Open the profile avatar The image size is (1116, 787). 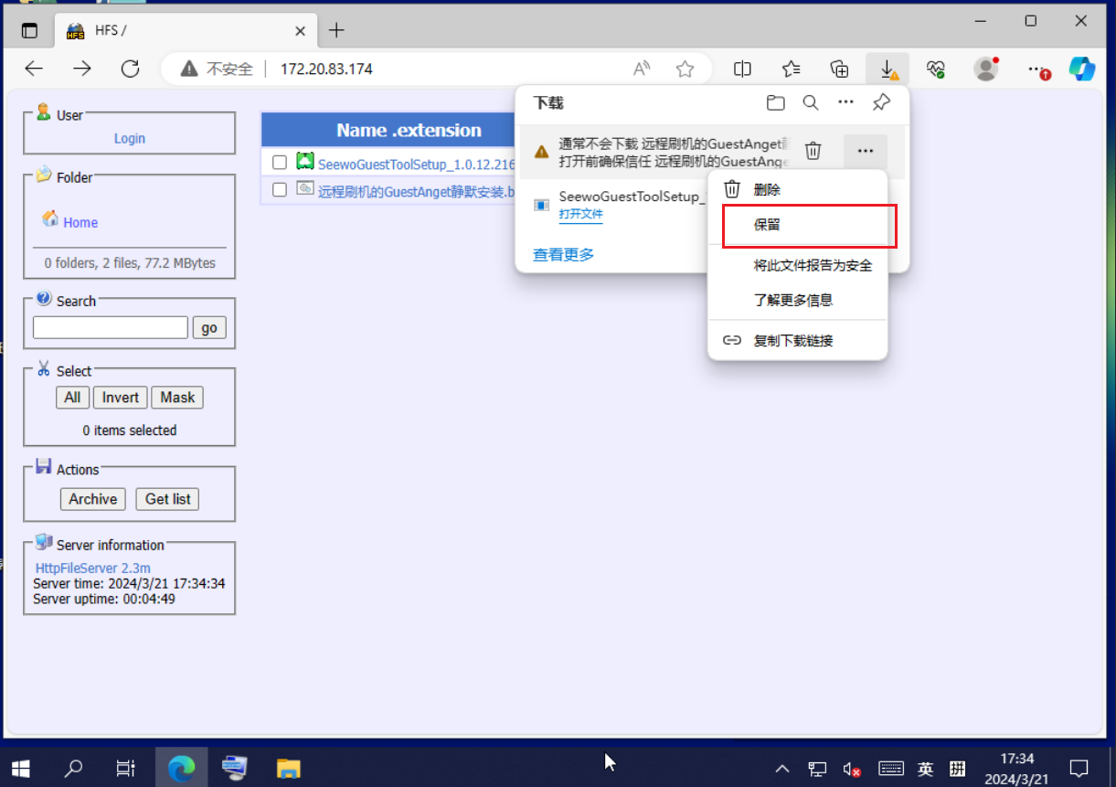pyautogui.click(x=985, y=69)
